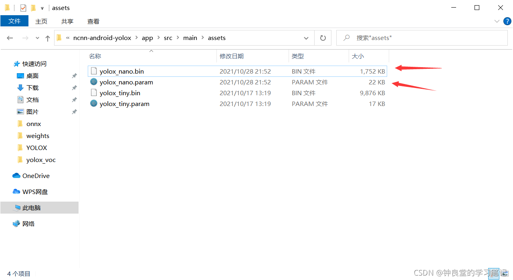Navigate to main in the breadcrumb
The height and width of the screenshot is (280, 513).
coord(190,38)
